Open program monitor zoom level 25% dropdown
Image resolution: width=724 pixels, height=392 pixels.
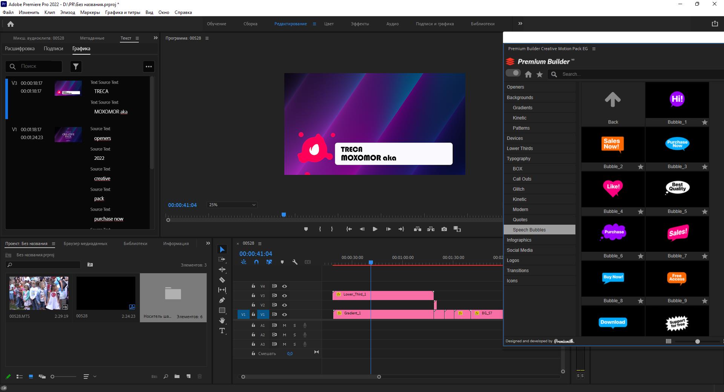(232, 205)
